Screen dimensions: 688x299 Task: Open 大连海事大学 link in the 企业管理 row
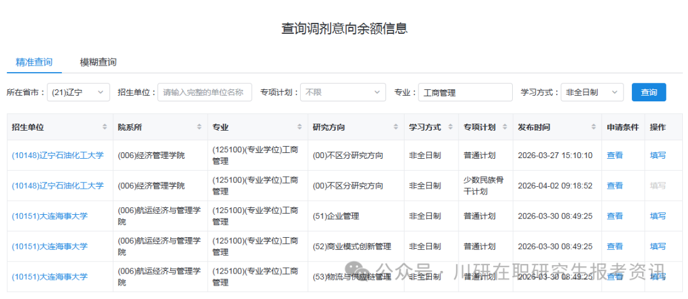coord(50,216)
